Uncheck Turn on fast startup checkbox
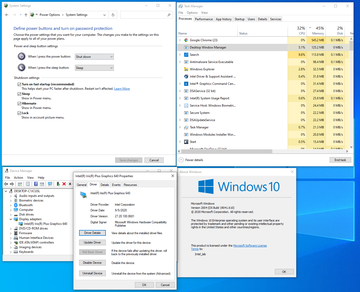Image resolution: width=360 pixels, height=292 pixels. coord(19,84)
